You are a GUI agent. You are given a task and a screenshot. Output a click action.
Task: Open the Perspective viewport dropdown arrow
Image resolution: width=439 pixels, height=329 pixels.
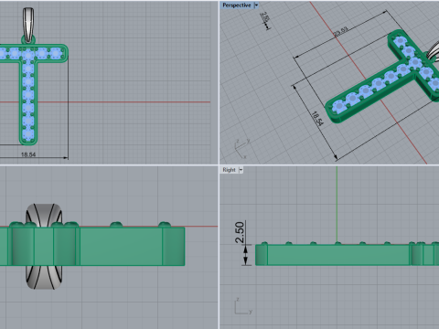(256, 5)
